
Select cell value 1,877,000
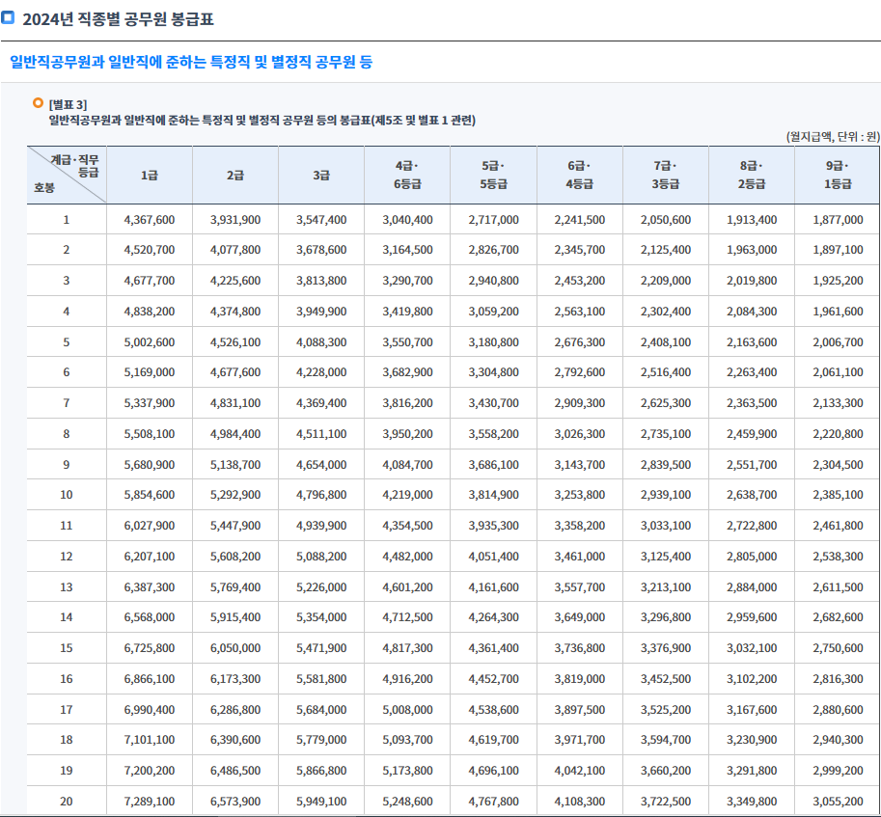(x=838, y=220)
